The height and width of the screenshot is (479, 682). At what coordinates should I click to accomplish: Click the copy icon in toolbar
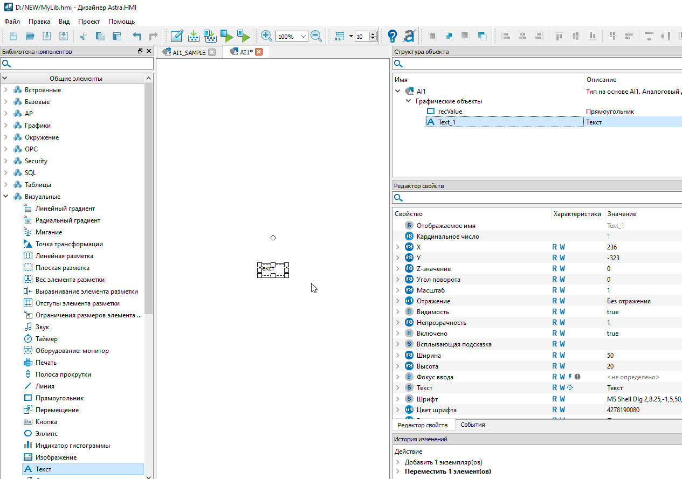point(100,36)
